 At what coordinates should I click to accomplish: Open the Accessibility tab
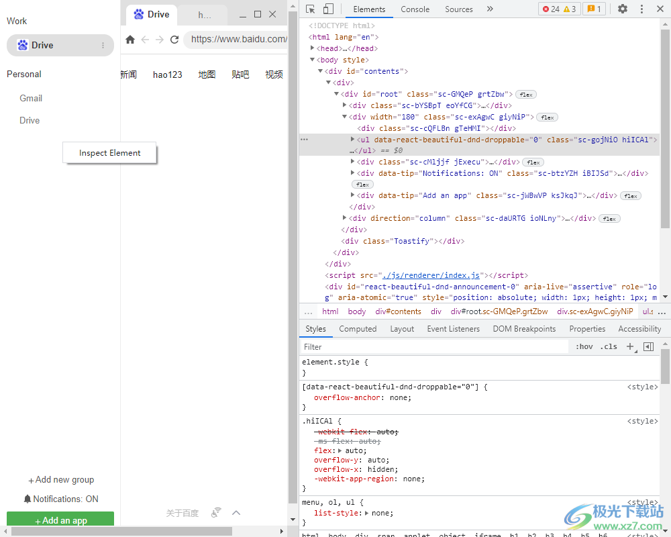[639, 329]
